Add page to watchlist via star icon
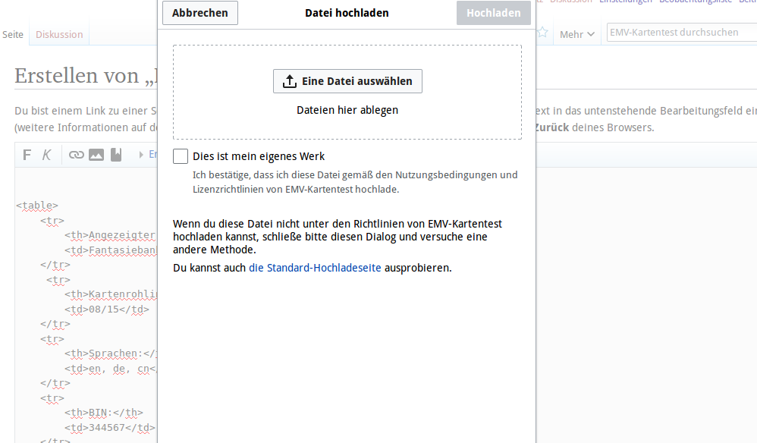Image resolution: width=757 pixels, height=443 pixels. (x=542, y=33)
